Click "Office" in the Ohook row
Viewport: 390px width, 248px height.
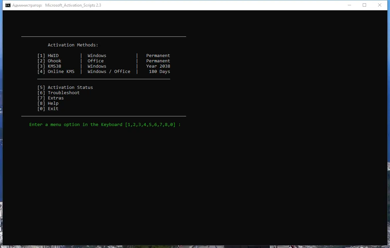click(x=95, y=61)
